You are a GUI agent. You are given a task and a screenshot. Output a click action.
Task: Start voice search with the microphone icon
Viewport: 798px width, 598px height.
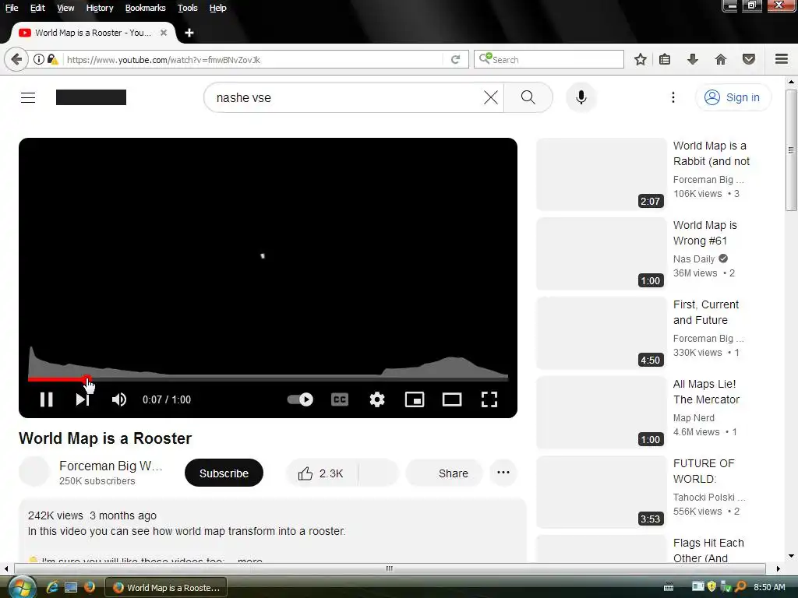click(x=581, y=97)
